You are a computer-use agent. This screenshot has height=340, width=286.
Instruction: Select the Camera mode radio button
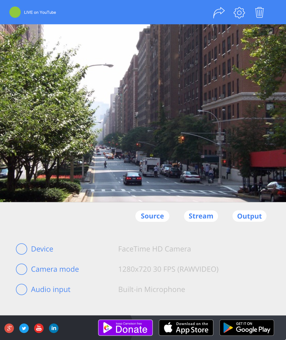(x=22, y=269)
